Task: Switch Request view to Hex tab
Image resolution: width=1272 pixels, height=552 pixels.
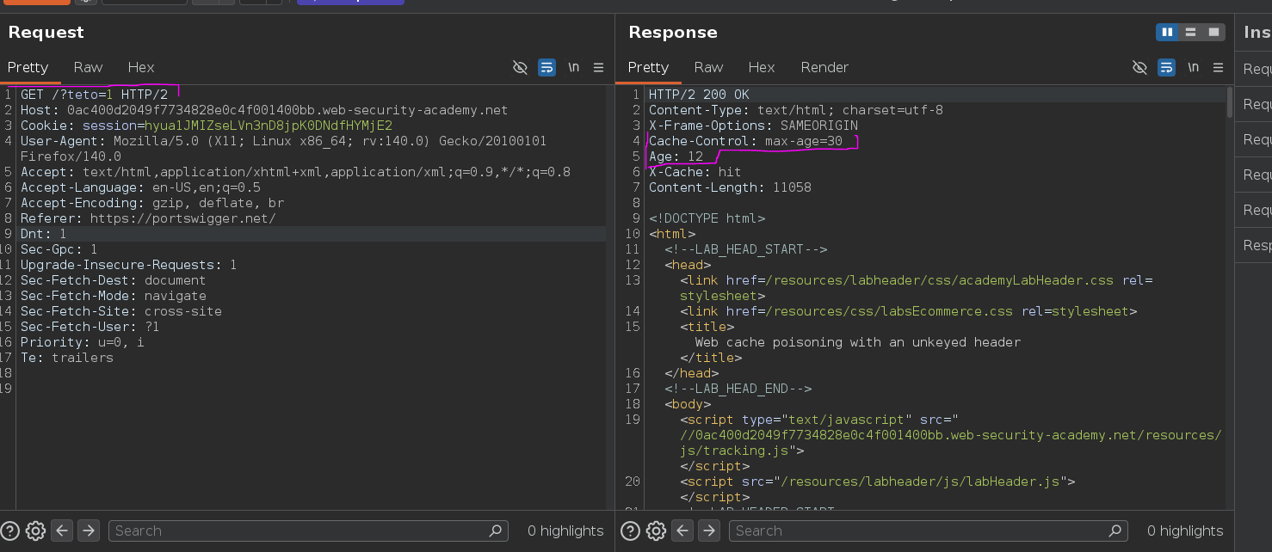Action: click(x=141, y=67)
